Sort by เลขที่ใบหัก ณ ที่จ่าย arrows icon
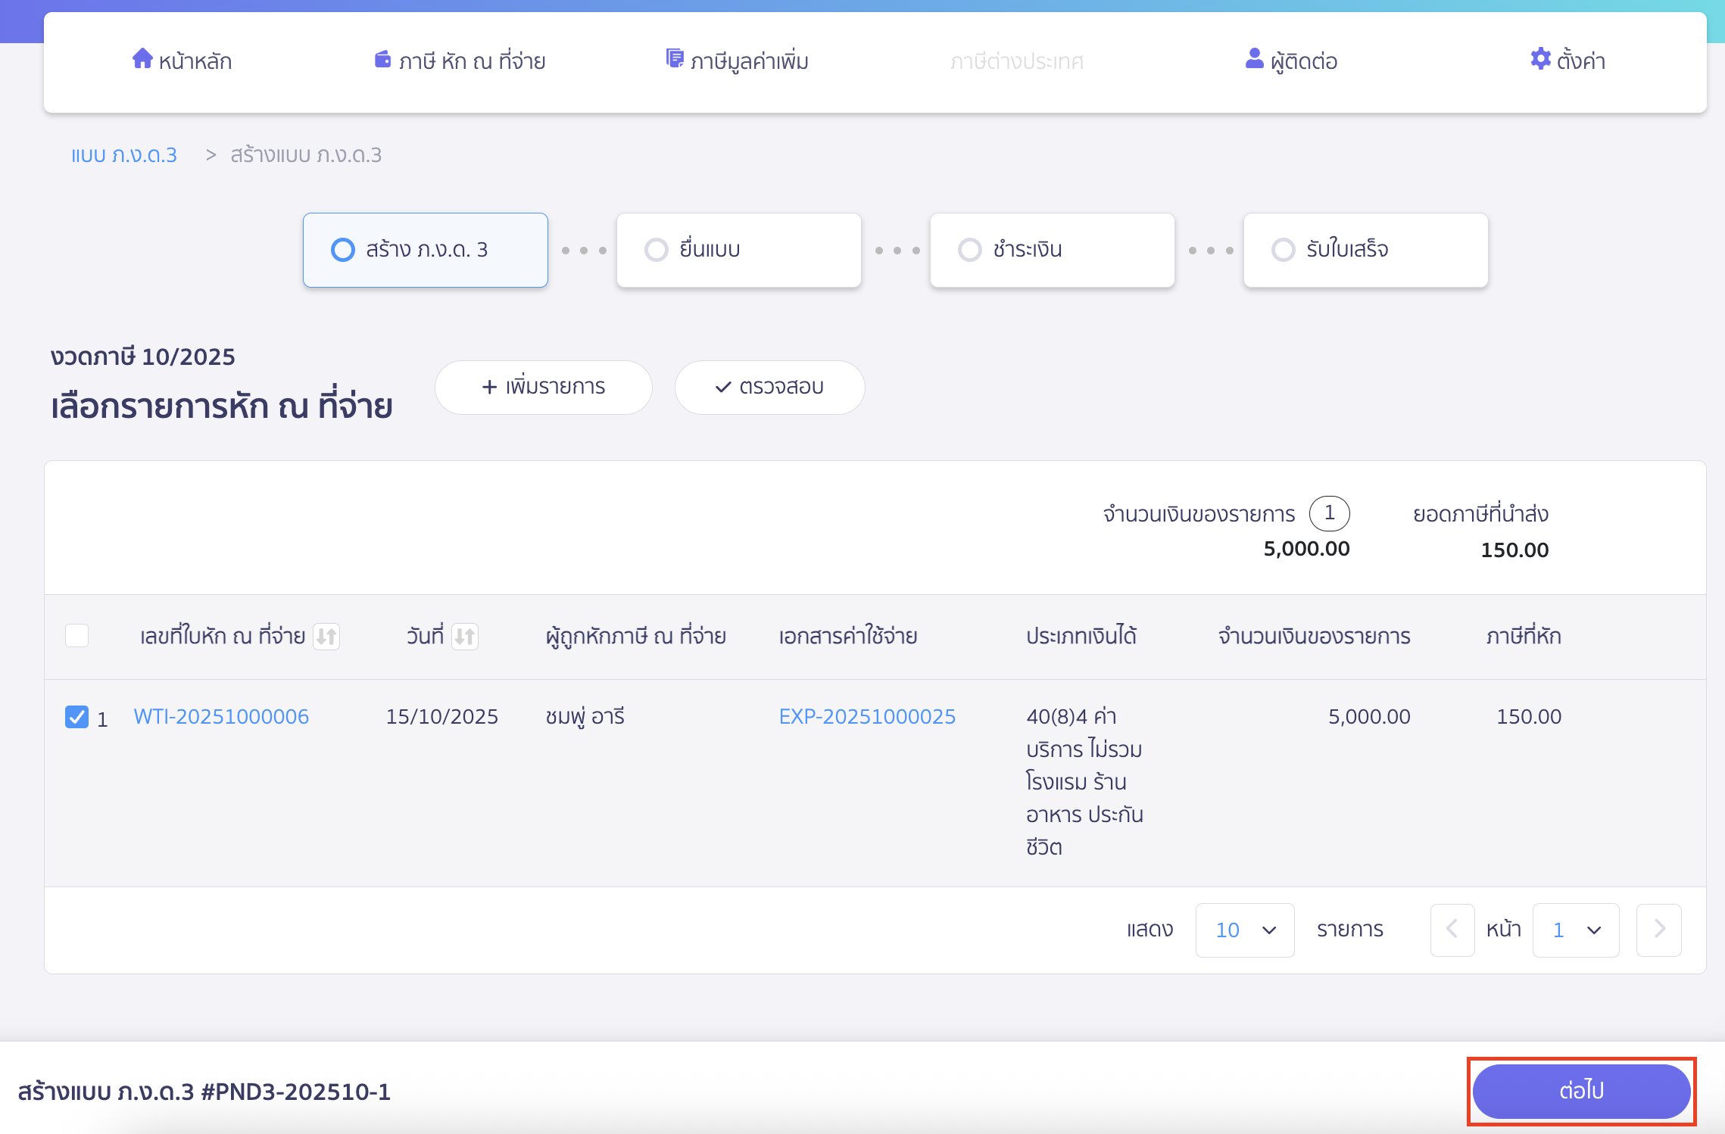 [326, 636]
